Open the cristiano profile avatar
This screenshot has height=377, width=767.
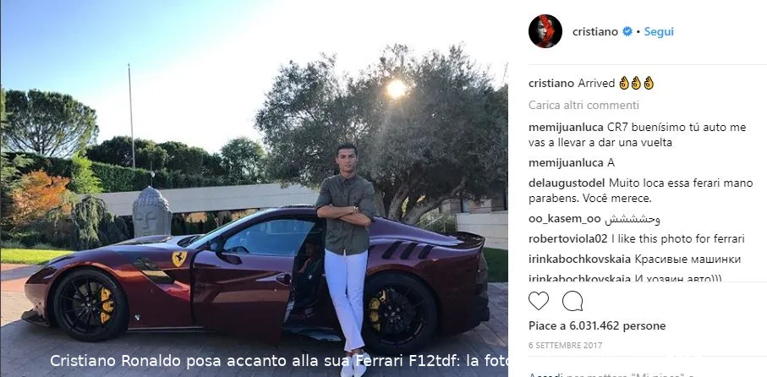pyautogui.click(x=545, y=31)
